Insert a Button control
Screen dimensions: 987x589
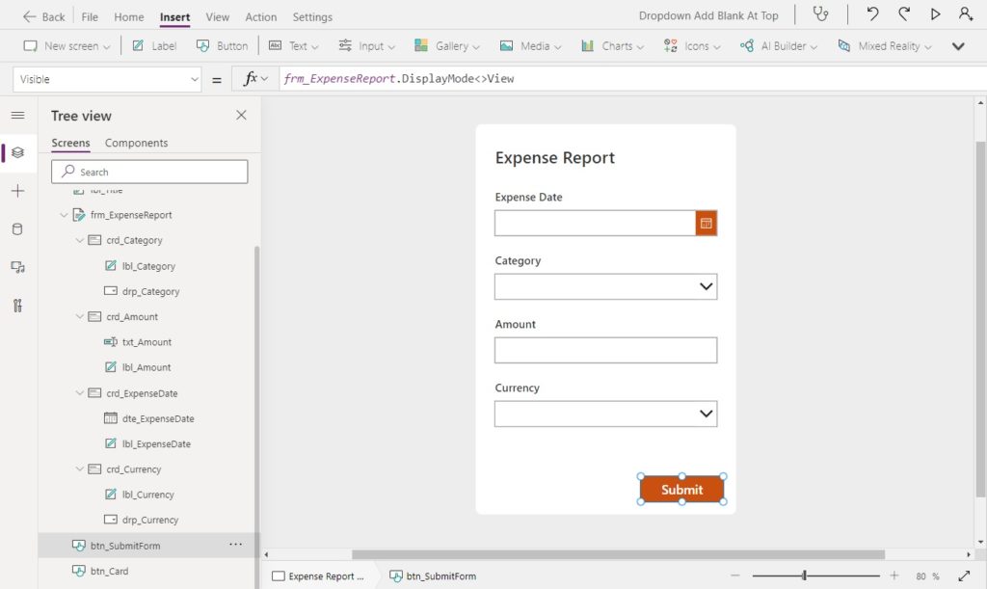pyautogui.click(x=223, y=46)
